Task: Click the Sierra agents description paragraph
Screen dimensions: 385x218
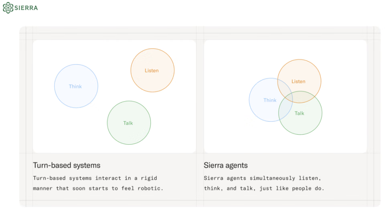Action: tap(264, 184)
